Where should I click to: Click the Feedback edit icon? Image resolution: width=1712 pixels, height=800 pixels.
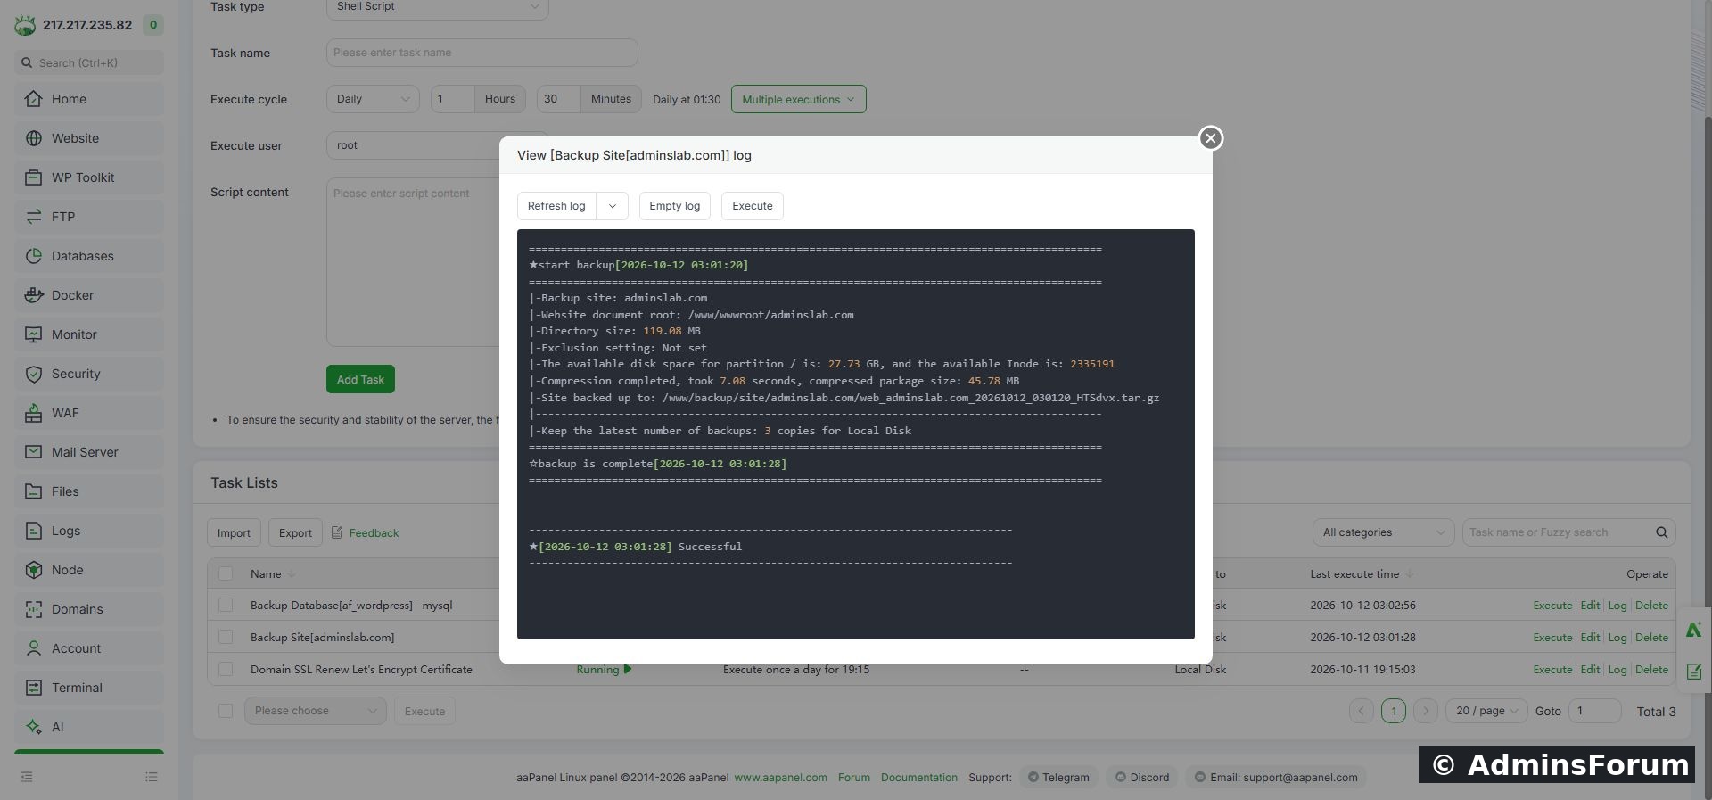click(337, 532)
